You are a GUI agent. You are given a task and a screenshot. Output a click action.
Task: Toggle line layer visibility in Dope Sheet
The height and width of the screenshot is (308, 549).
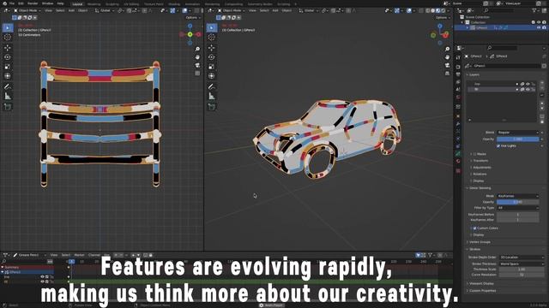(x=42, y=277)
